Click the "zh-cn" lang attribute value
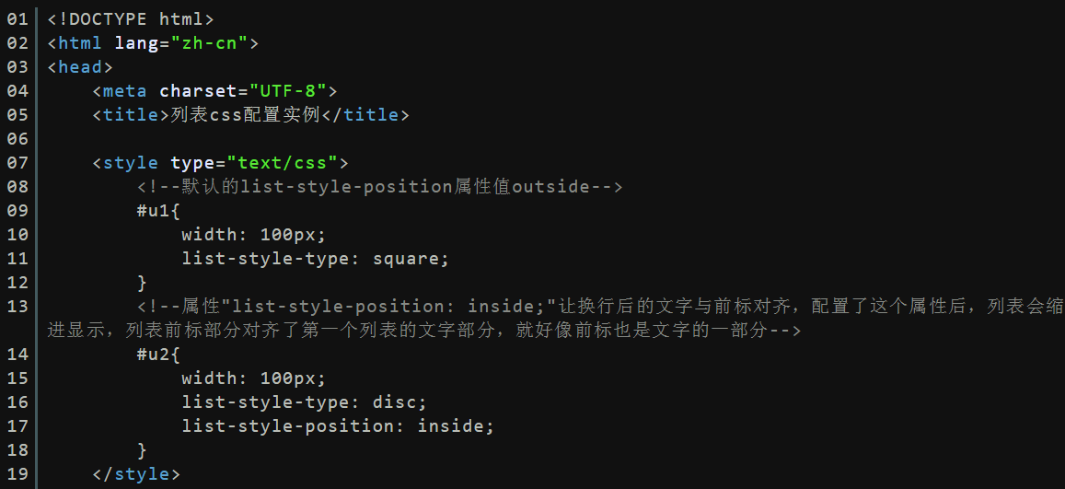1065x489 pixels. (209, 43)
